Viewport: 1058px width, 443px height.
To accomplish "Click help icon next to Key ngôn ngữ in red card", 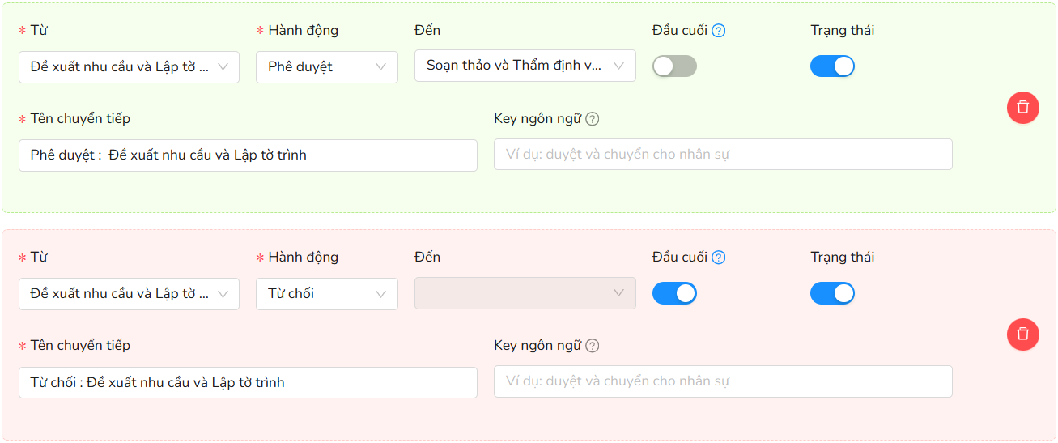I will [593, 346].
